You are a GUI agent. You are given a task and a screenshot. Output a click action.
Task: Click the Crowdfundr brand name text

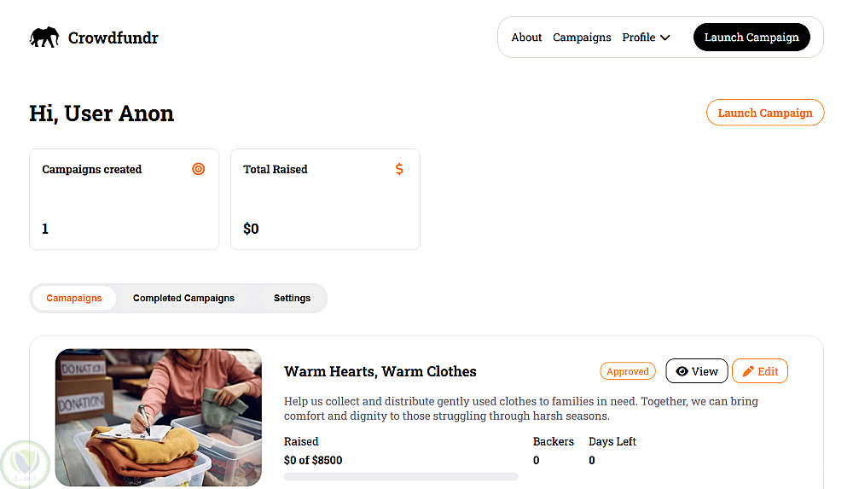click(x=113, y=38)
